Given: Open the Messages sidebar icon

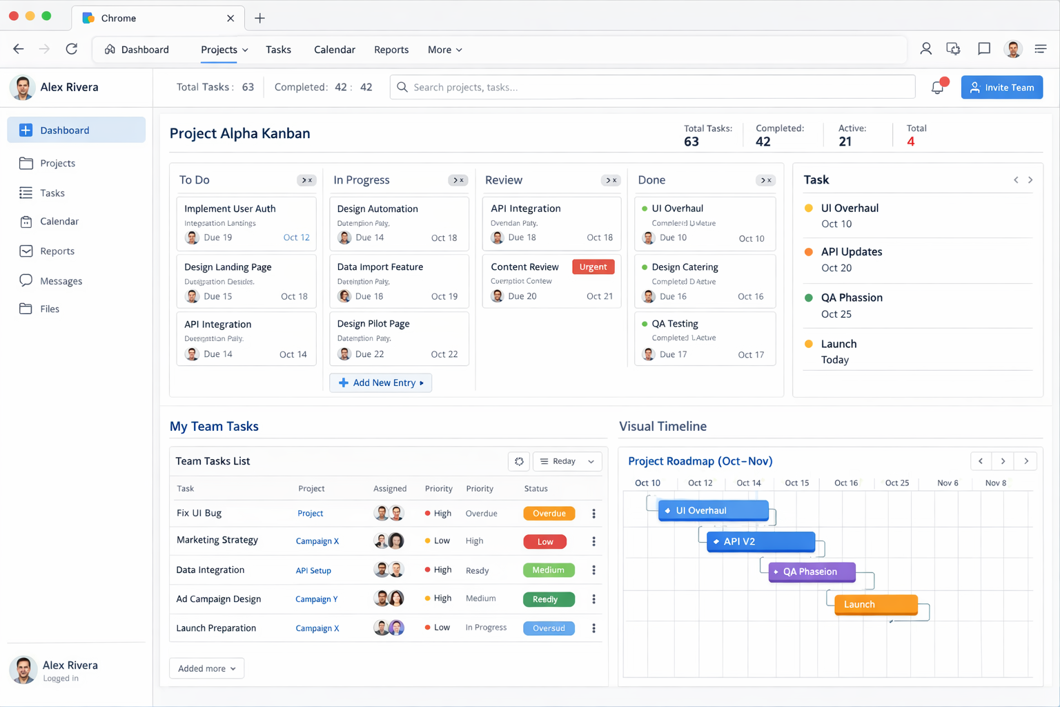Looking at the screenshot, I should click(26, 280).
